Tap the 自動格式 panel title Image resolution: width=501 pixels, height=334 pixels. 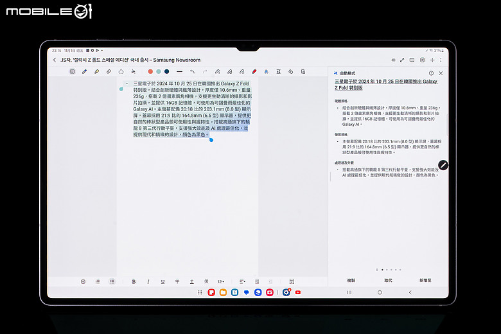tap(347, 73)
